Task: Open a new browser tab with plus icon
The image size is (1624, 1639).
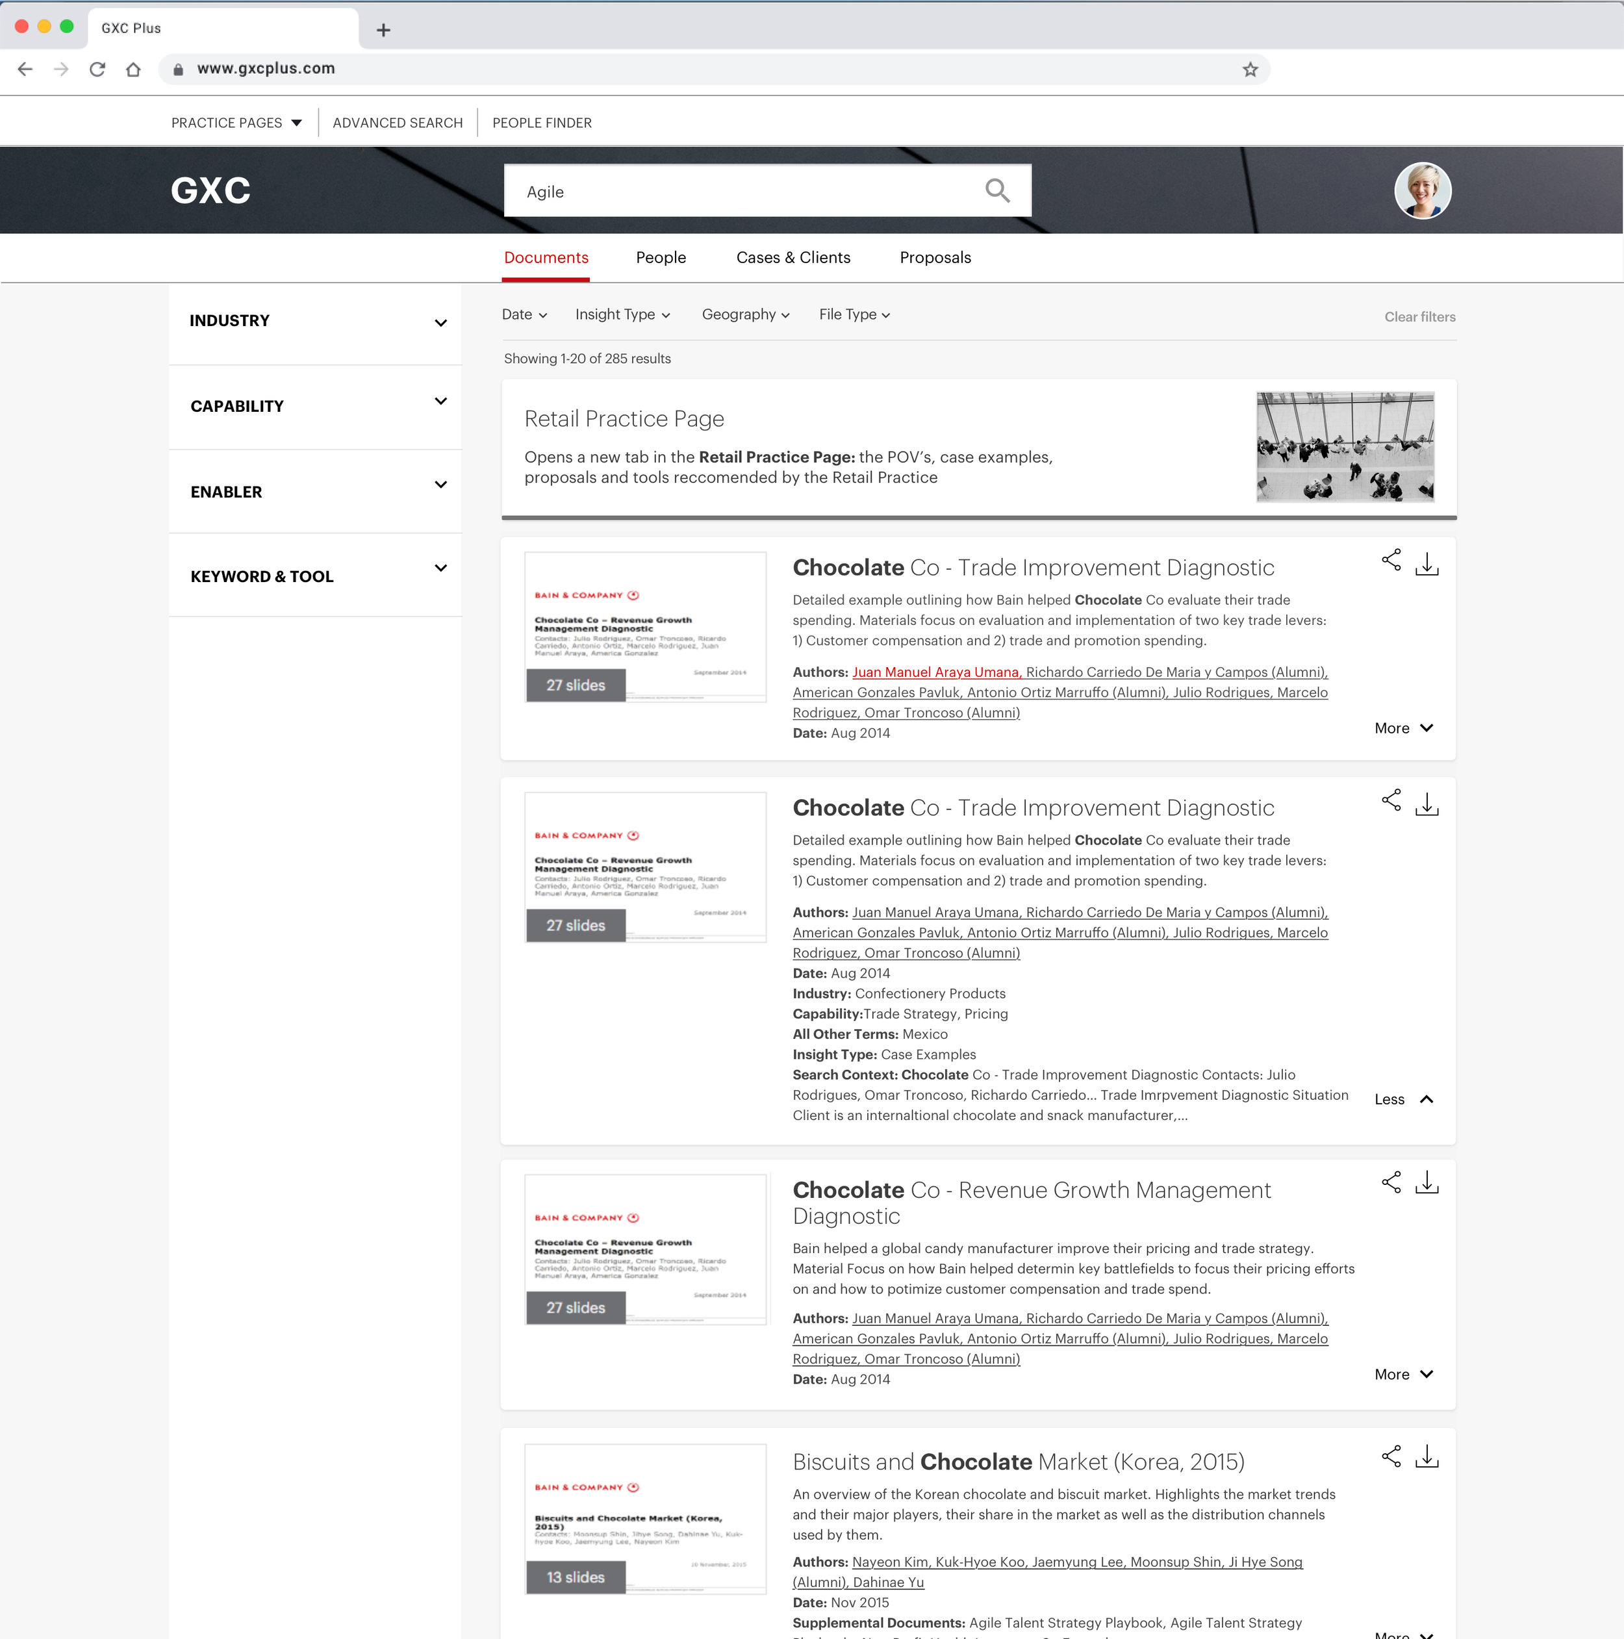Action: click(383, 31)
